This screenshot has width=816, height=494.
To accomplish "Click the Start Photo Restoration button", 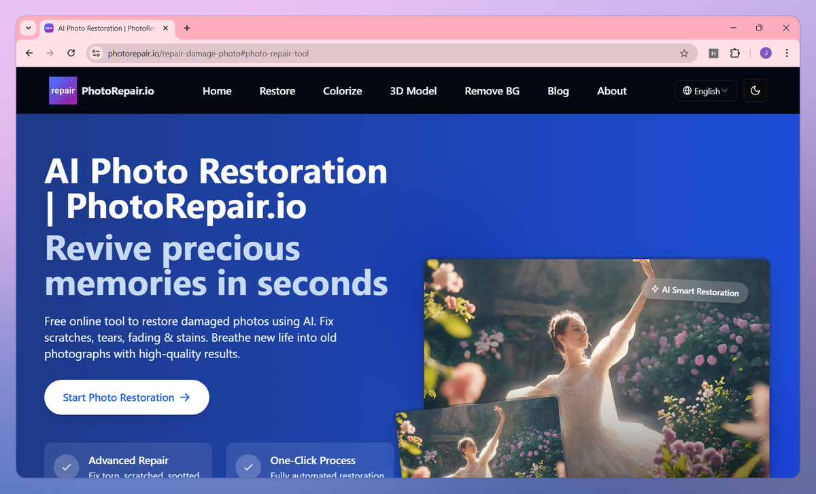I will tap(126, 398).
